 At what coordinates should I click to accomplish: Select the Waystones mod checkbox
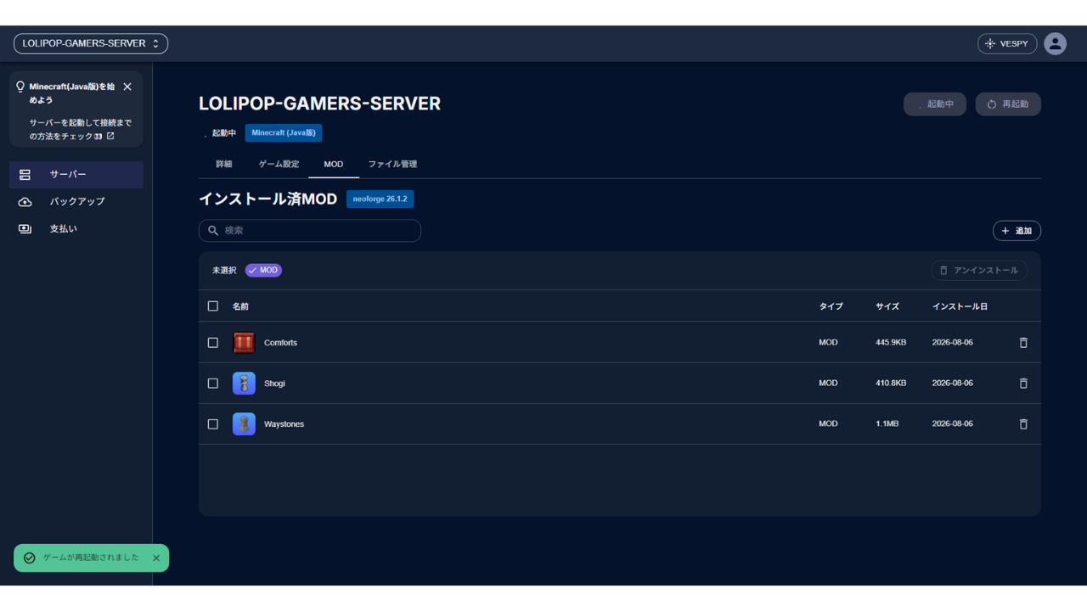[213, 424]
